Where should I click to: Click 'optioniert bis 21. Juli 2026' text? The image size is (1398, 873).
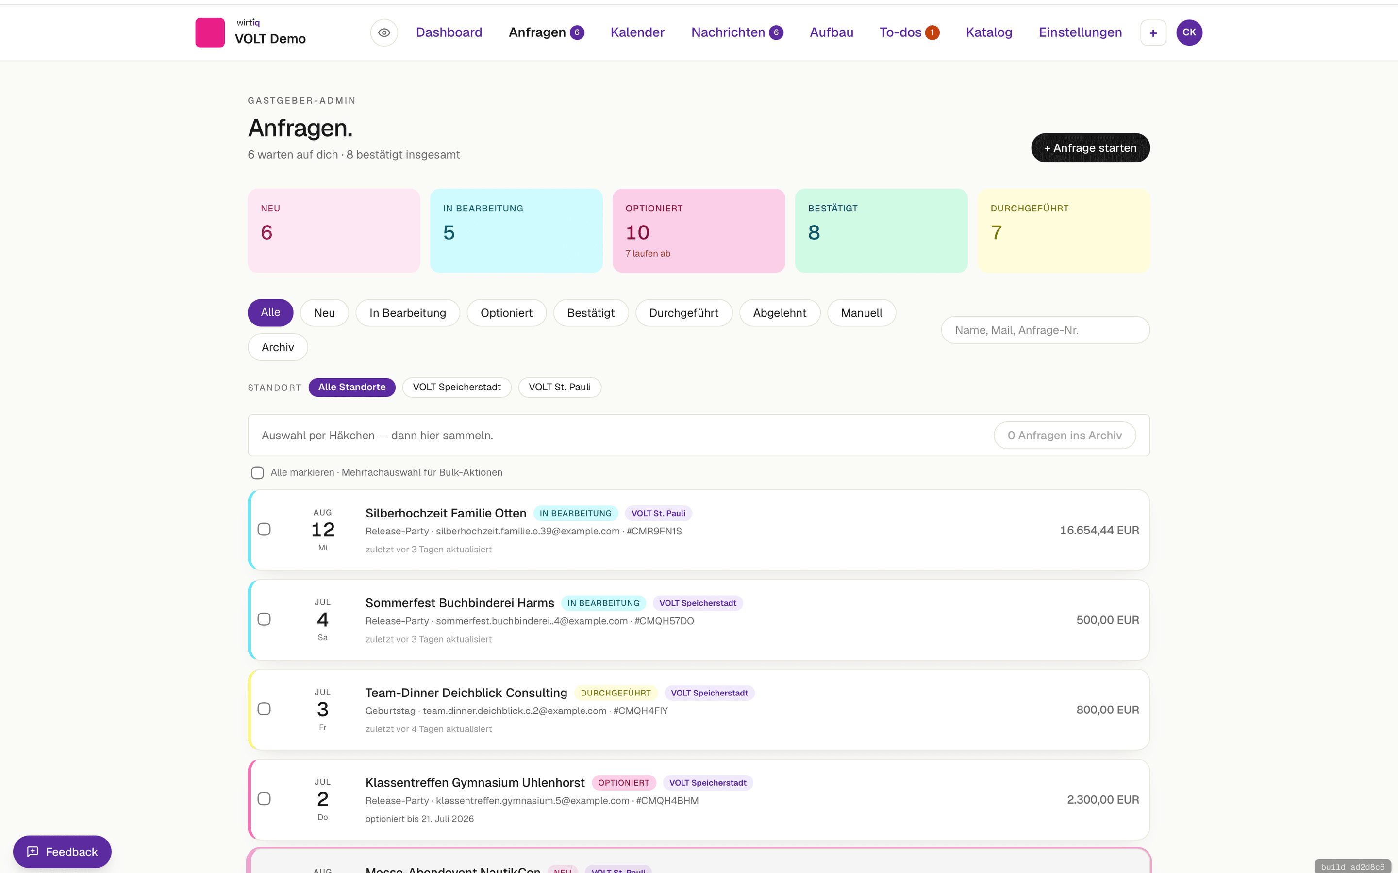(x=419, y=819)
